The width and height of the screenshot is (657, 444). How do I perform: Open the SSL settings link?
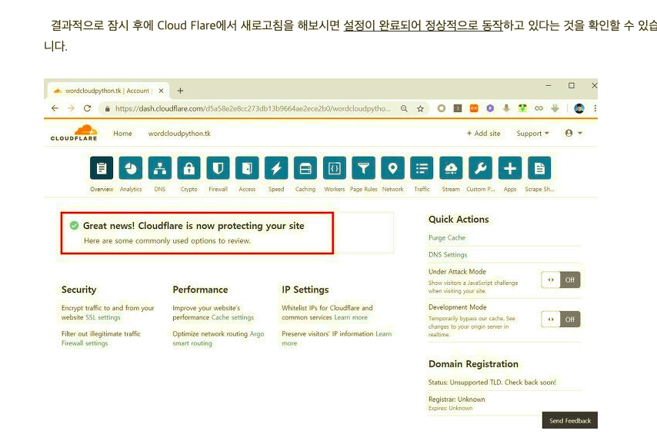click(x=102, y=317)
